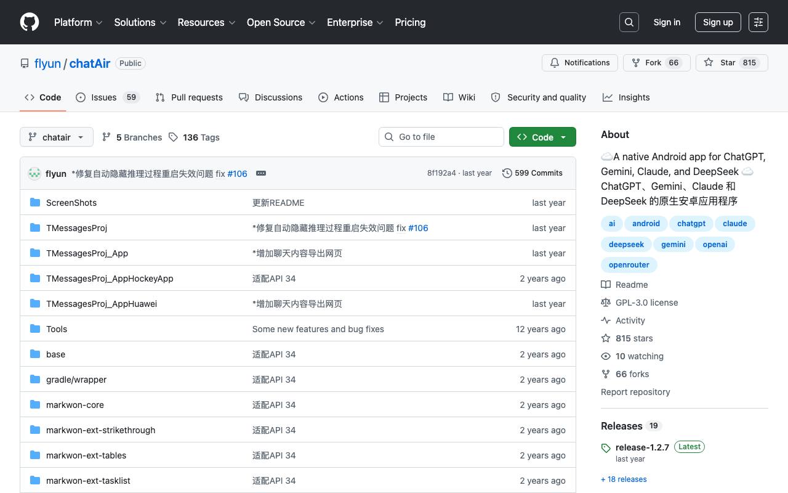The image size is (788, 493).
Task: Click the ScreenShots folder icon
Action: point(35,203)
